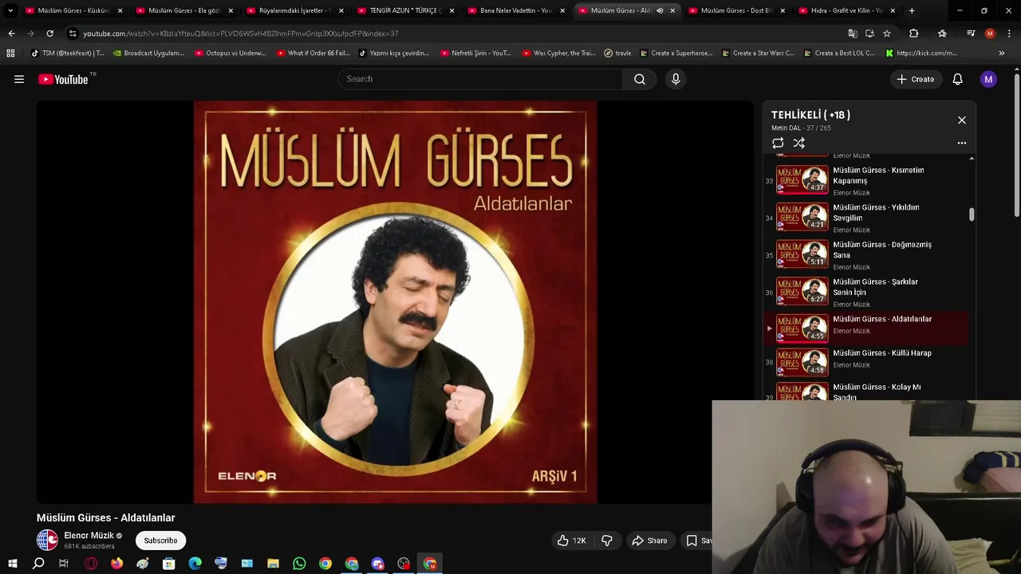Image resolution: width=1021 pixels, height=574 pixels.
Task: Open Elenor Müzik channel name
Action: click(89, 536)
